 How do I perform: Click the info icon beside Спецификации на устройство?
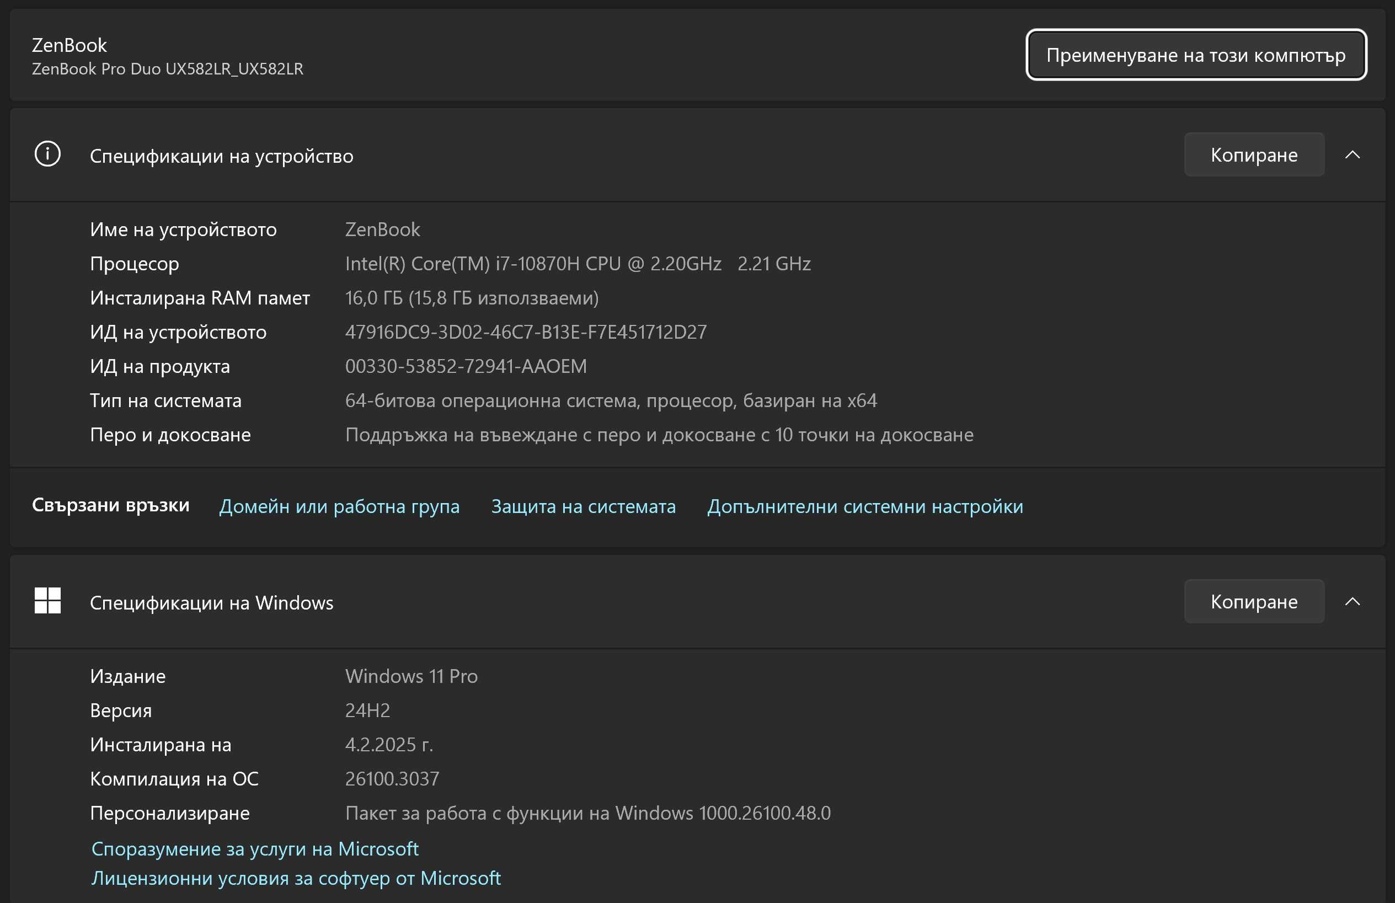[47, 154]
